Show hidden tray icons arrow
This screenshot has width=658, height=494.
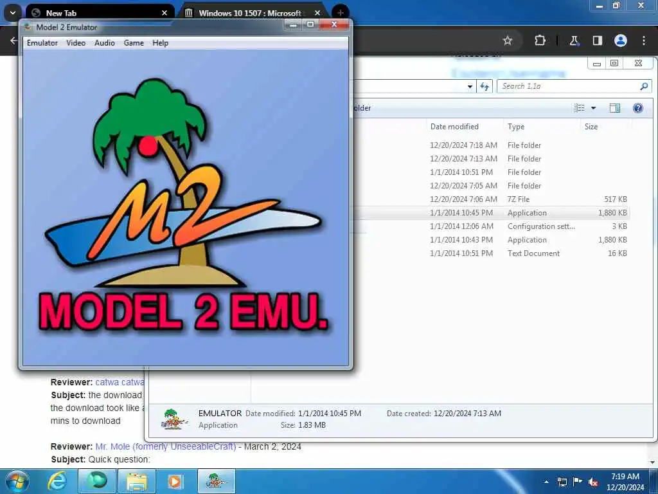(x=546, y=481)
